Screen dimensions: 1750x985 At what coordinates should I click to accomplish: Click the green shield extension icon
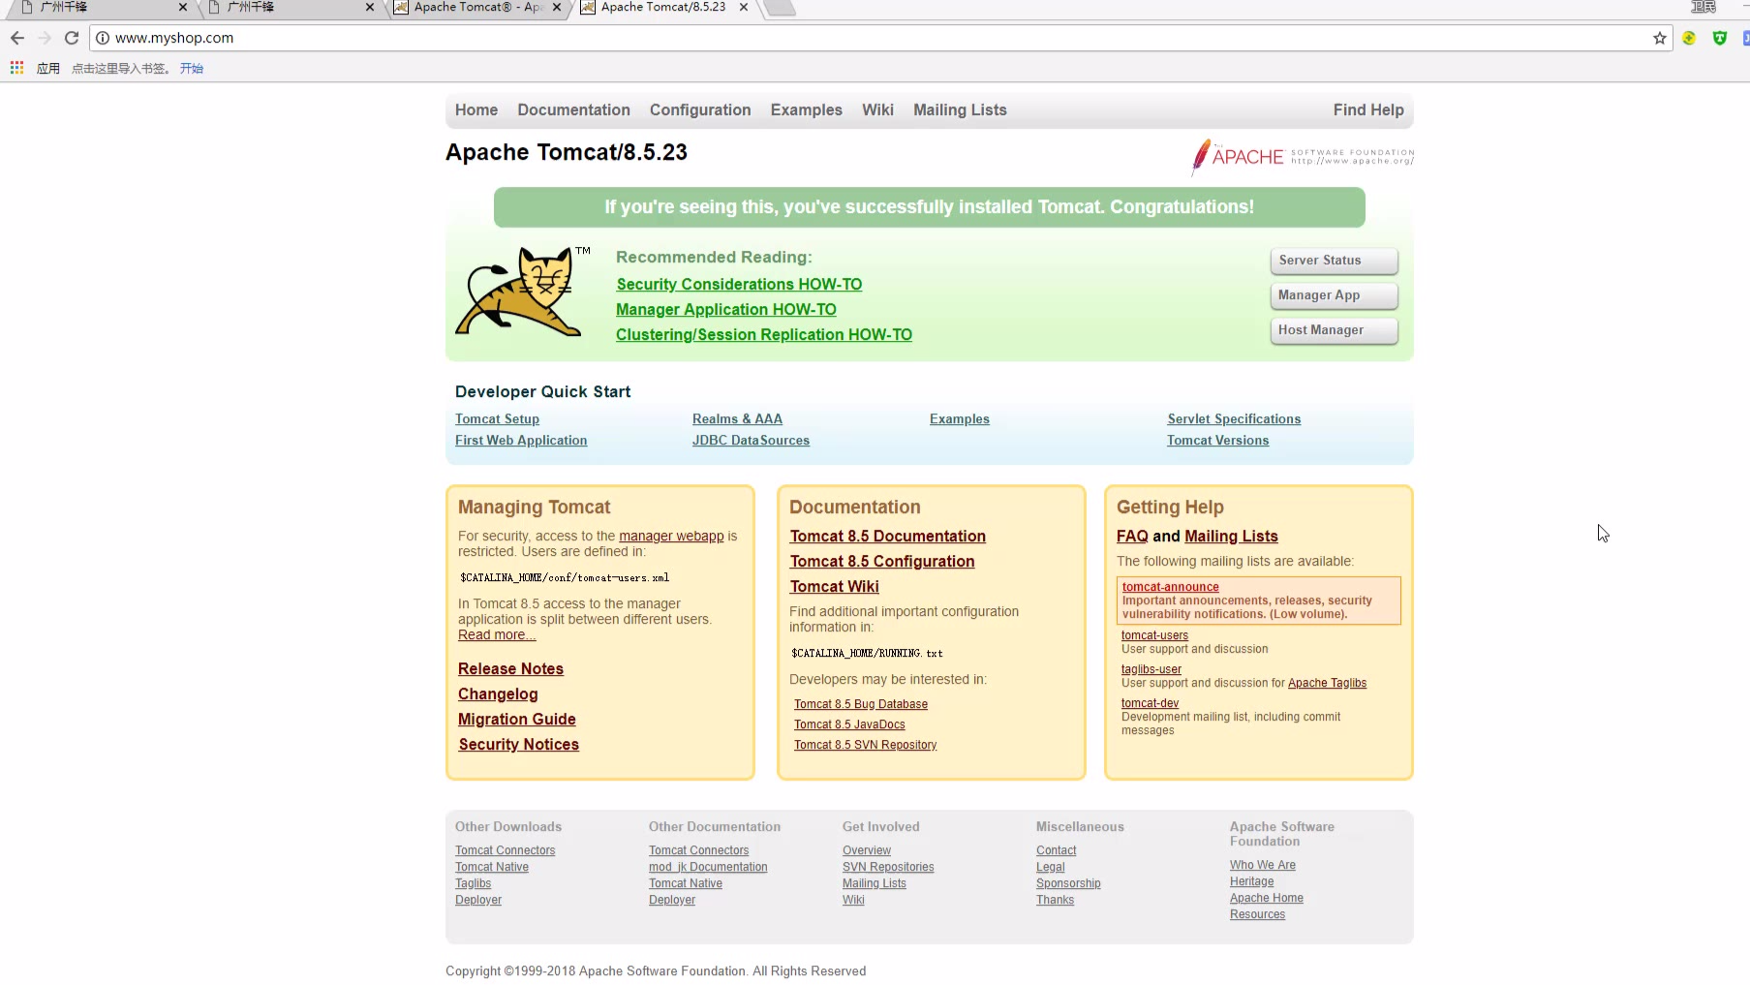pos(1719,38)
